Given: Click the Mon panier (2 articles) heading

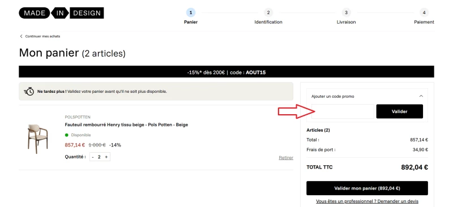Looking at the screenshot, I should (72, 53).
